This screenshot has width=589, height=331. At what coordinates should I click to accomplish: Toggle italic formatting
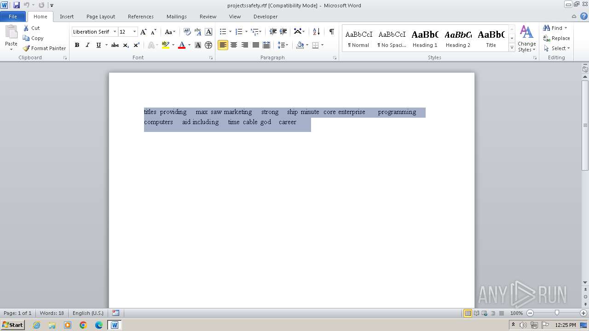[87, 45]
